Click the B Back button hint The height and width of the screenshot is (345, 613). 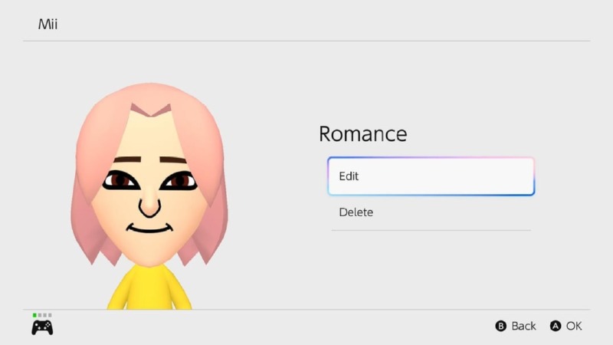[515, 326]
